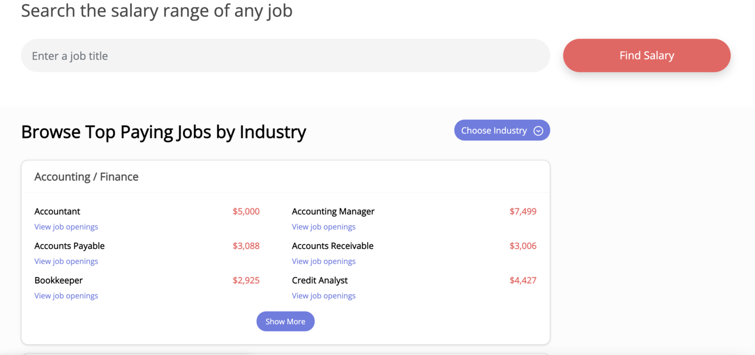This screenshot has height=355, width=755.
Task: Click the Enter a job title field
Action: pyautogui.click(x=189, y=55)
